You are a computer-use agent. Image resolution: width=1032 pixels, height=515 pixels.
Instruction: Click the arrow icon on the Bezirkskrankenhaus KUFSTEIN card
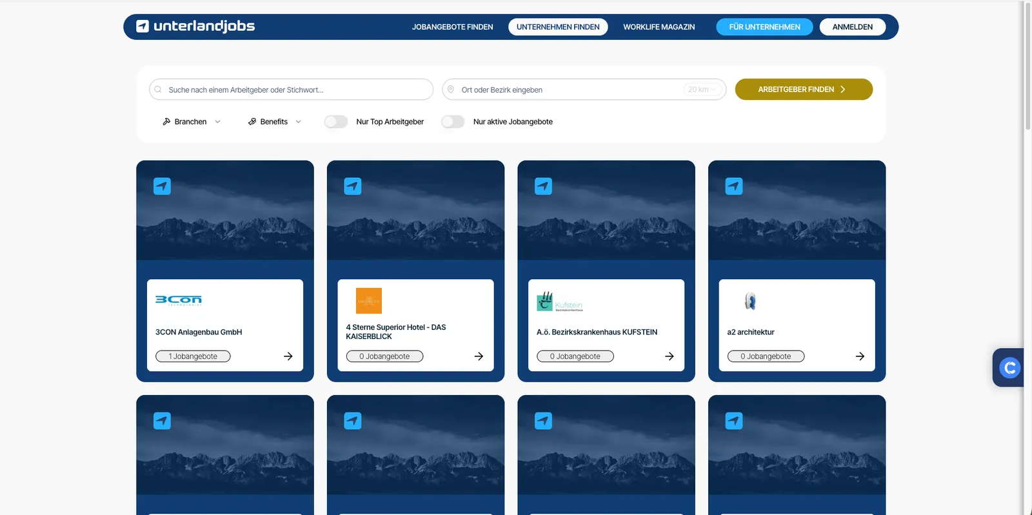(x=670, y=356)
